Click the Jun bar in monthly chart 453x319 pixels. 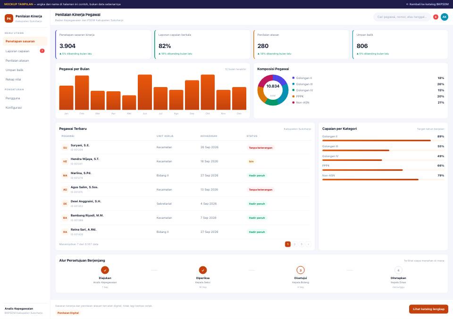click(145, 92)
